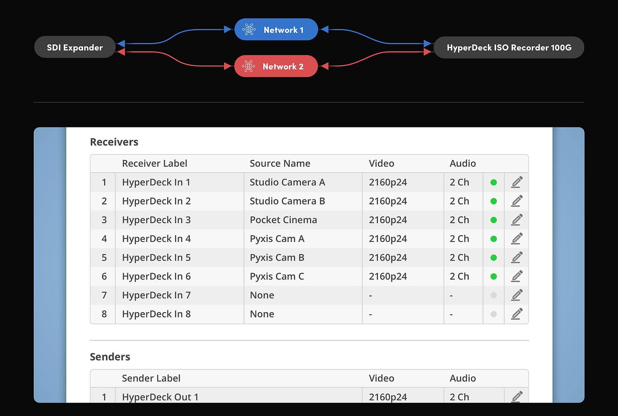Edit the HyperDeck In 7 receiver

point(517,295)
